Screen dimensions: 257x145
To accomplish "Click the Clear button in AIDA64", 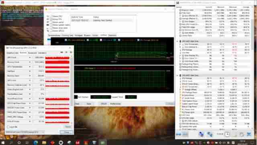I will [77, 104].
